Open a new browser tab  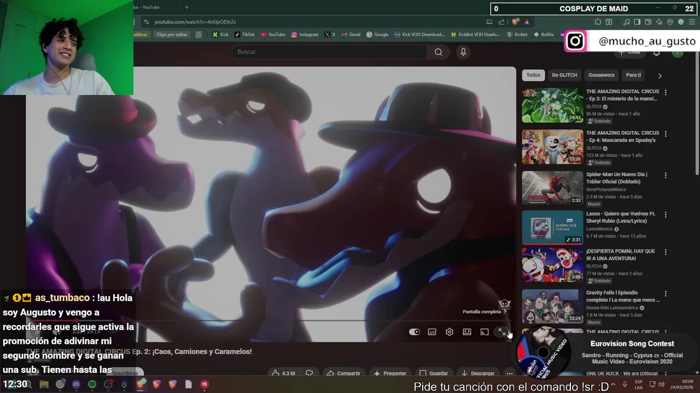pyautogui.click(x=186, y=7)
